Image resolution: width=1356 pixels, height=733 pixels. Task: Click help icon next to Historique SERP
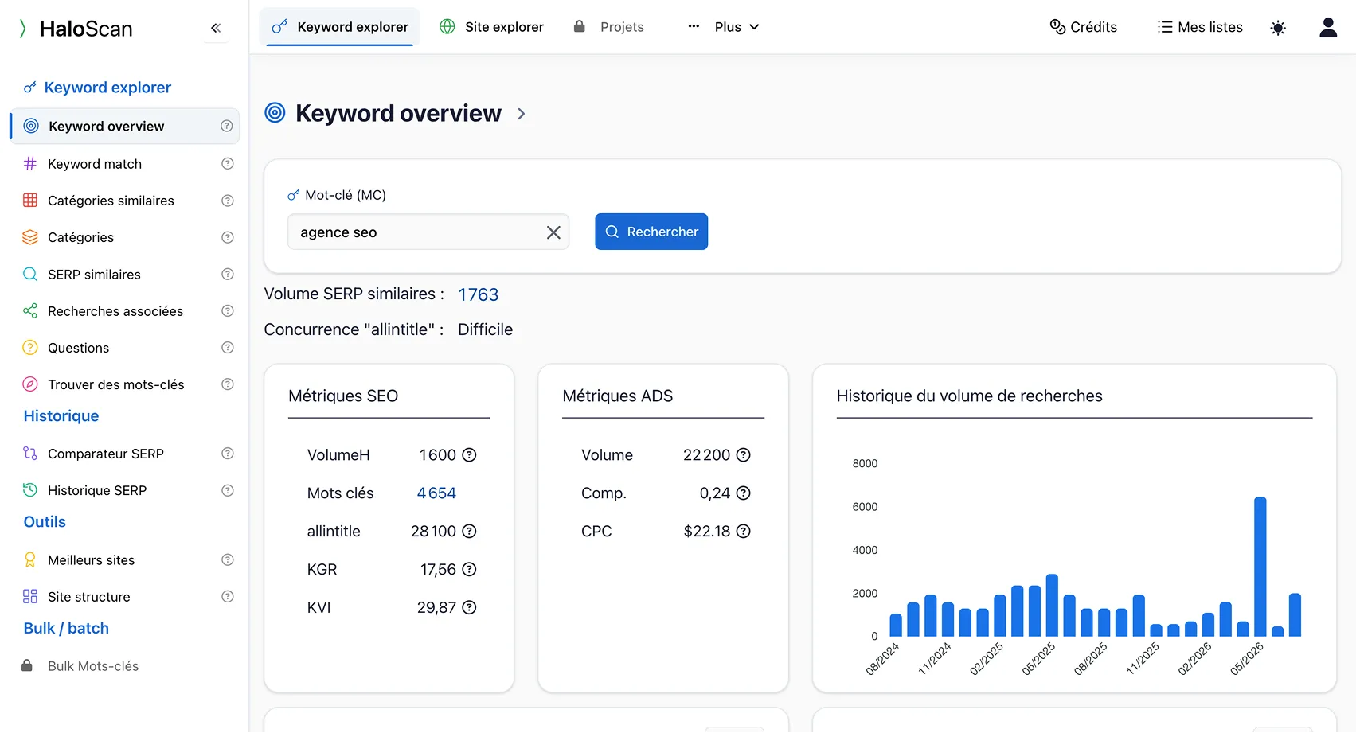point(227,490)
